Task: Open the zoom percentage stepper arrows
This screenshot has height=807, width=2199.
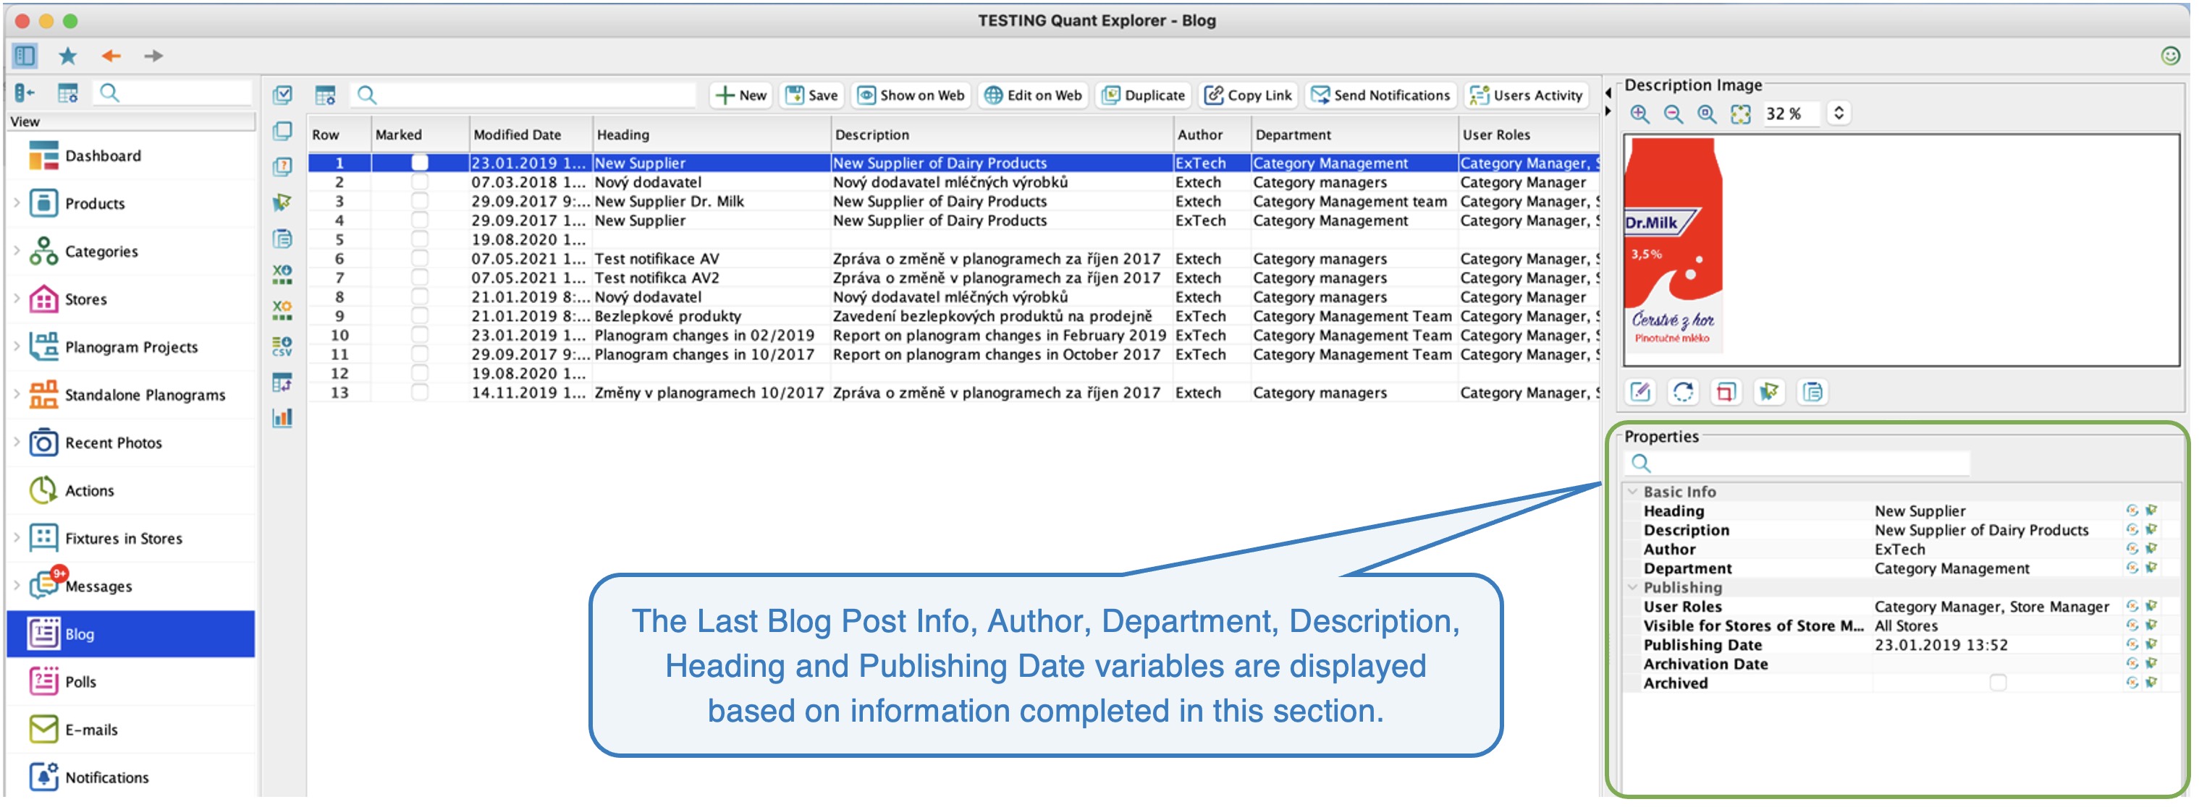Action: coord(1839,114)
